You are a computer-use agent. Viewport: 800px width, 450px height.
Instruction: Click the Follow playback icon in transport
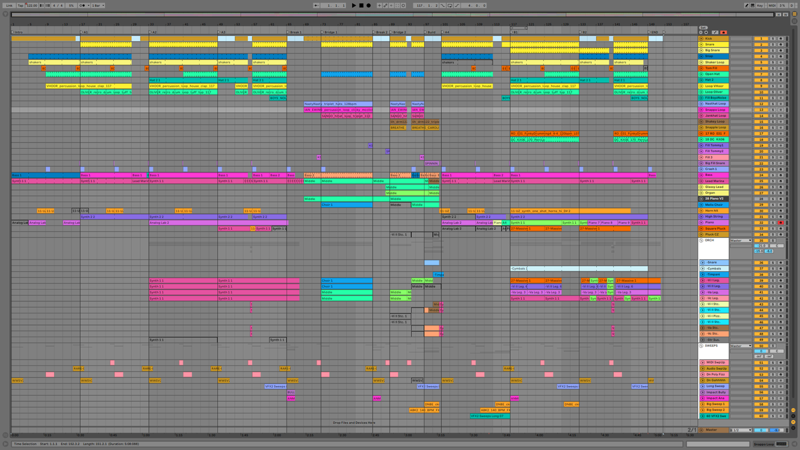tap(316, 5)
